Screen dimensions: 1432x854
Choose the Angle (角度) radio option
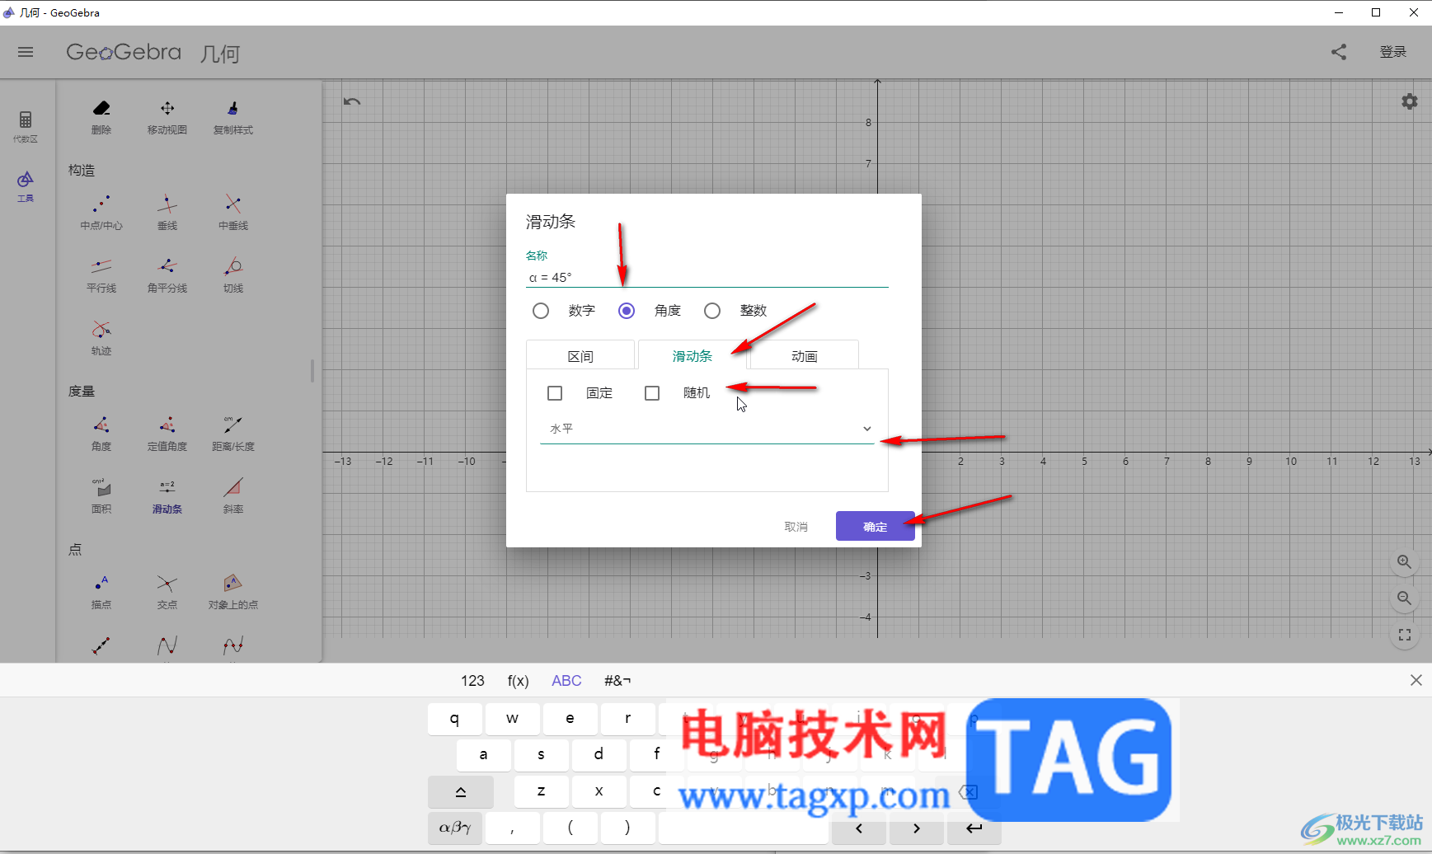pos(627,311)
